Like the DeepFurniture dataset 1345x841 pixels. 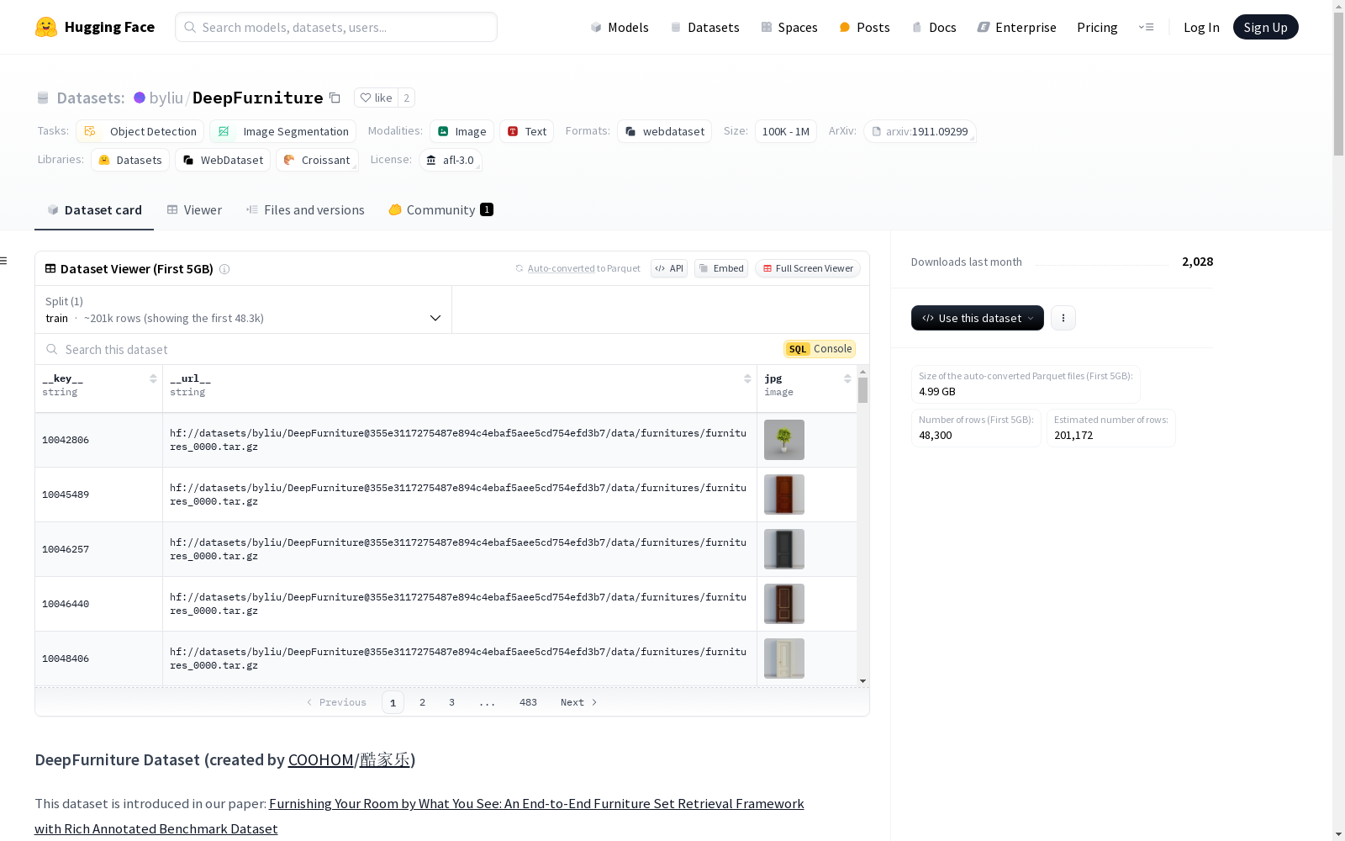tap(376, 98)
